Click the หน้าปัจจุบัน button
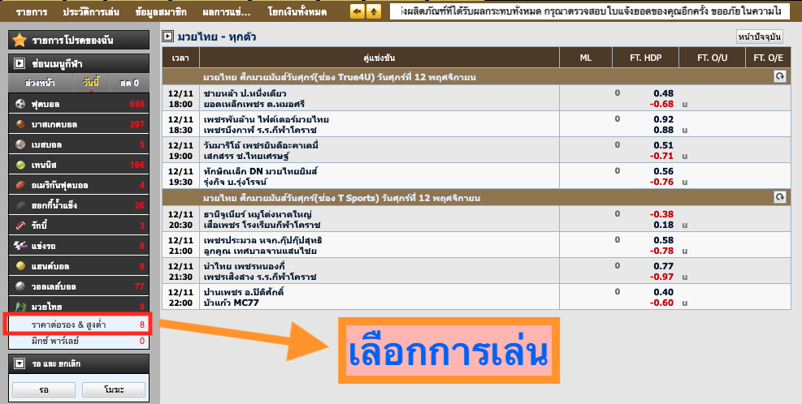802x404 pixels. [x=758, y=37]
